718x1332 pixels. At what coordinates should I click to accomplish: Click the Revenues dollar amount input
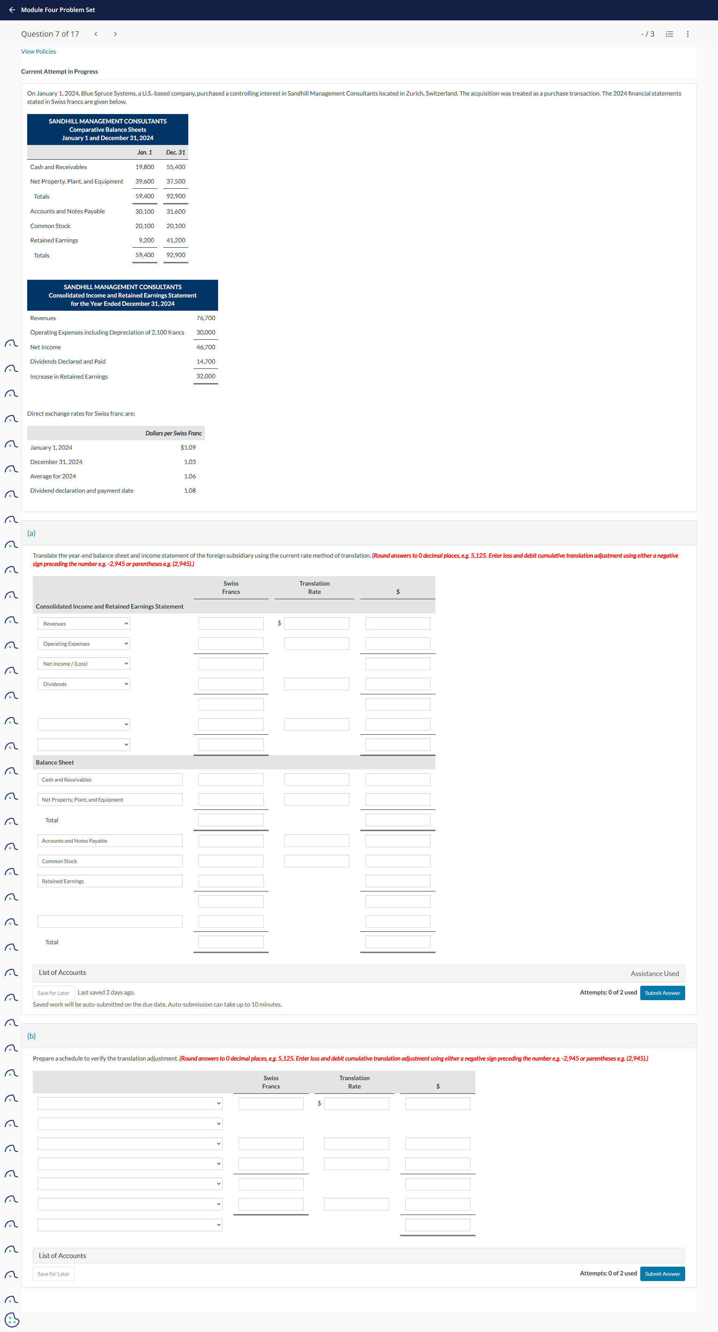pos(398,624)
